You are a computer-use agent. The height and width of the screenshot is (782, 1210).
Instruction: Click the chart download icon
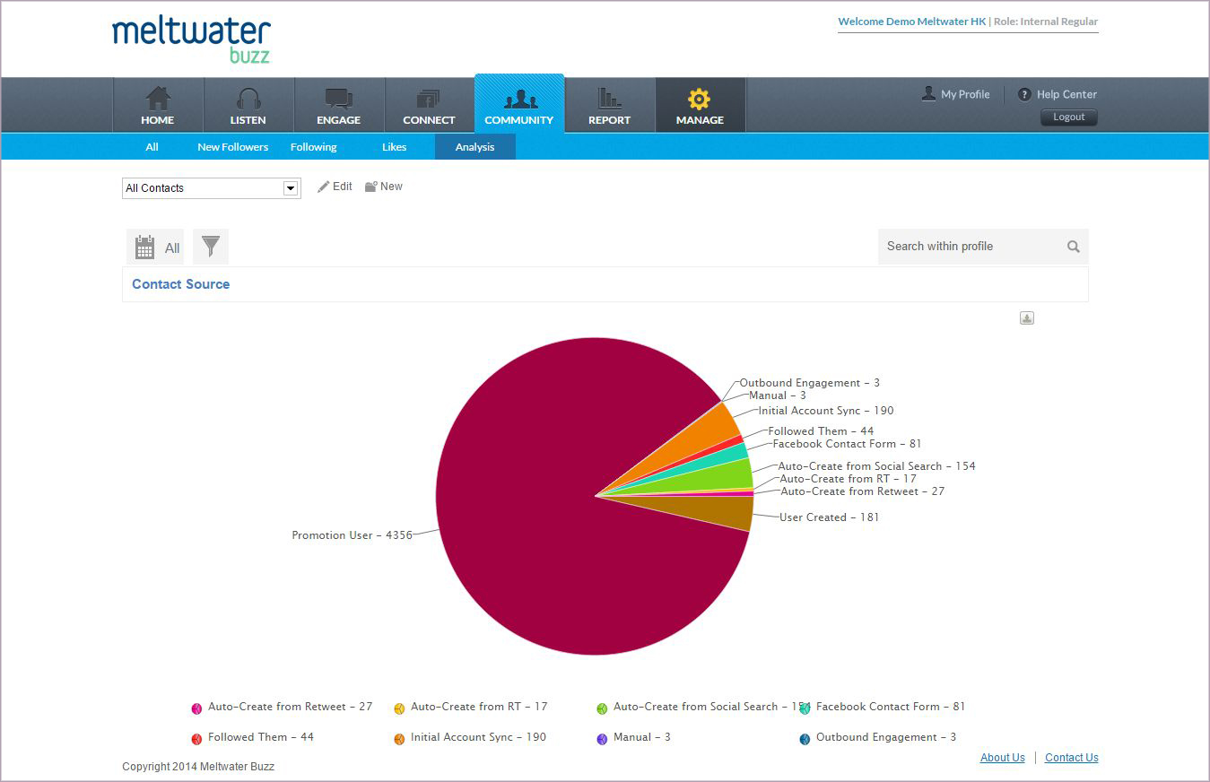tap(1027, 318)
